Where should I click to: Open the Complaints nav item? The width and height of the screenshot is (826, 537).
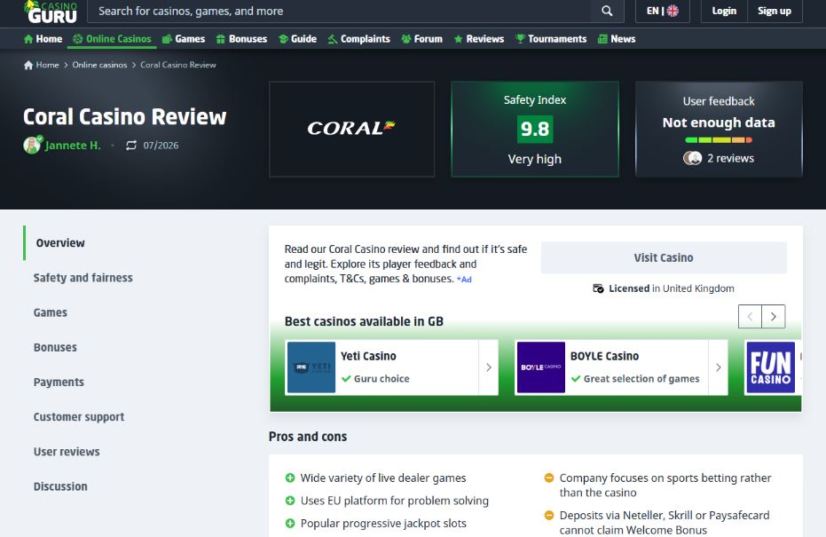(x=358, y=39)
